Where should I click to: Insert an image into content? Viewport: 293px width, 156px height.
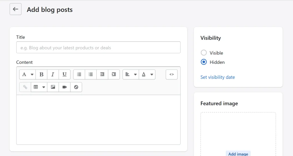53,87
